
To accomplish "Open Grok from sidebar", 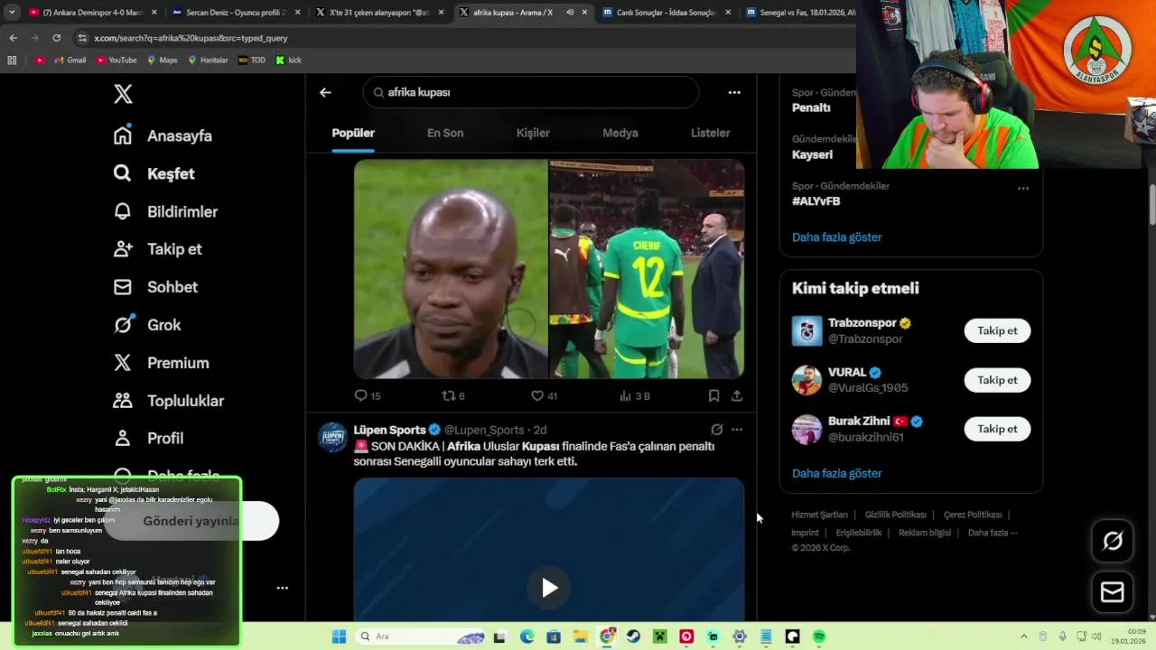I will pyautogui.click(x=147, y=325).
